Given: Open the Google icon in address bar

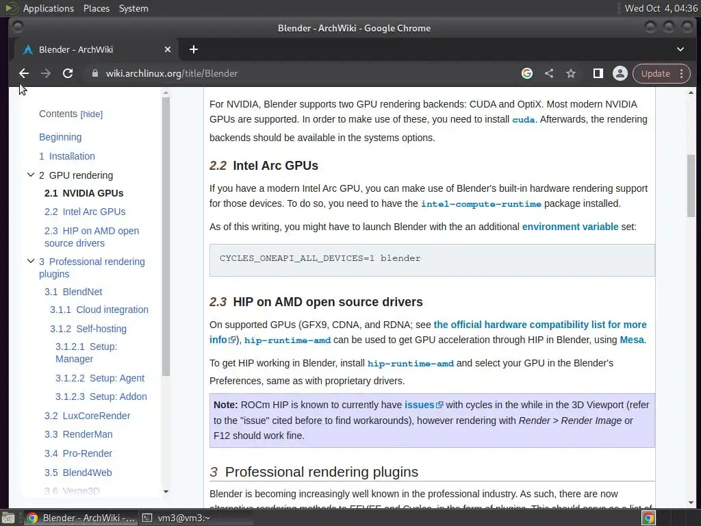Looking at the screenshot, I should coord(527,73).
